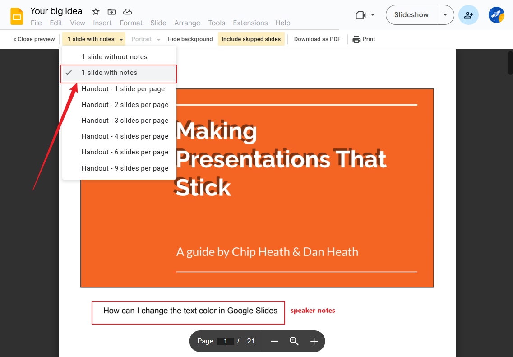Click the Move to folder icon
The height and width of the screenshot is (357, 513).
click(x=111, y=11)
